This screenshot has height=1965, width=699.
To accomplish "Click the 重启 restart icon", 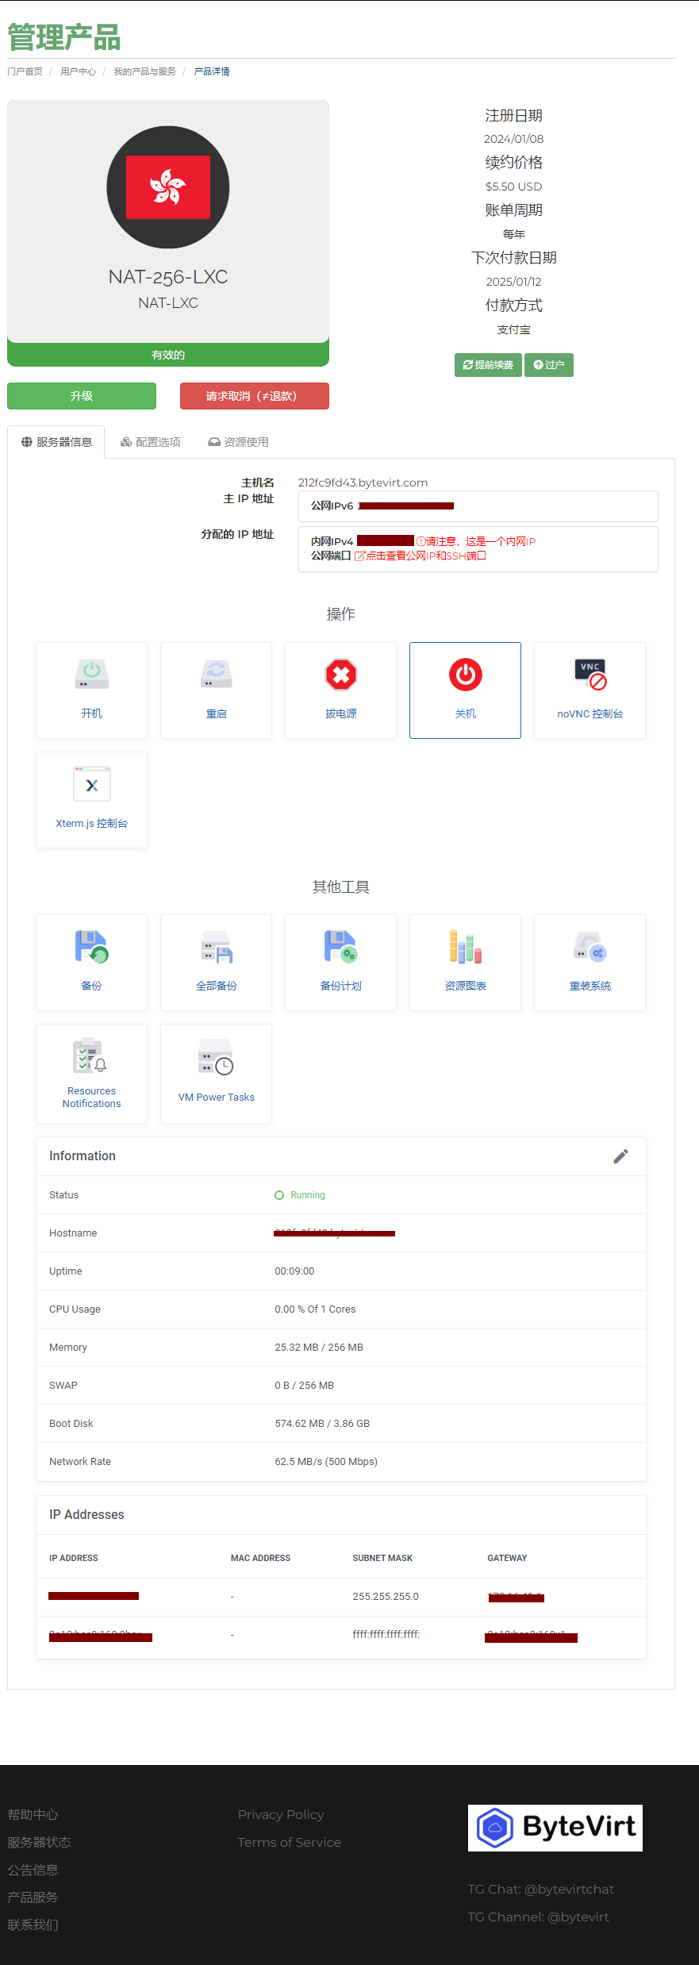I will [x=216, y=675].
